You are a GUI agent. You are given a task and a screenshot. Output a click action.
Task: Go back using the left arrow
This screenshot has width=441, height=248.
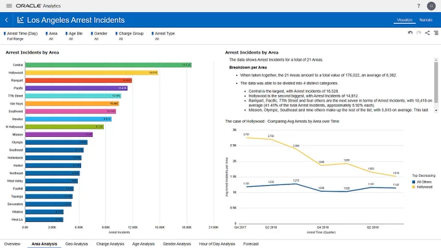click(6, 20)
